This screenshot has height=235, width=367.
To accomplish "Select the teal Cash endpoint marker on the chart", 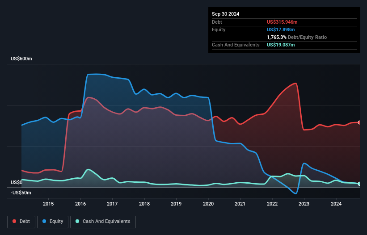I will pyautogui.click(x=359, y=184).
